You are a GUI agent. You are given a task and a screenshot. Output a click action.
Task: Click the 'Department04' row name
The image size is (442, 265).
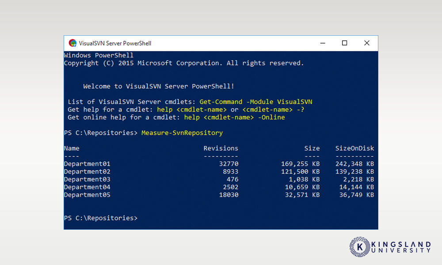click(87, 187)
